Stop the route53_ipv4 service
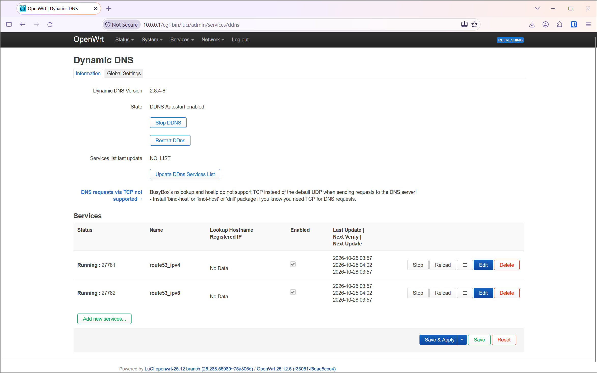Screen dimensions: 597x373 coord(418,265)
